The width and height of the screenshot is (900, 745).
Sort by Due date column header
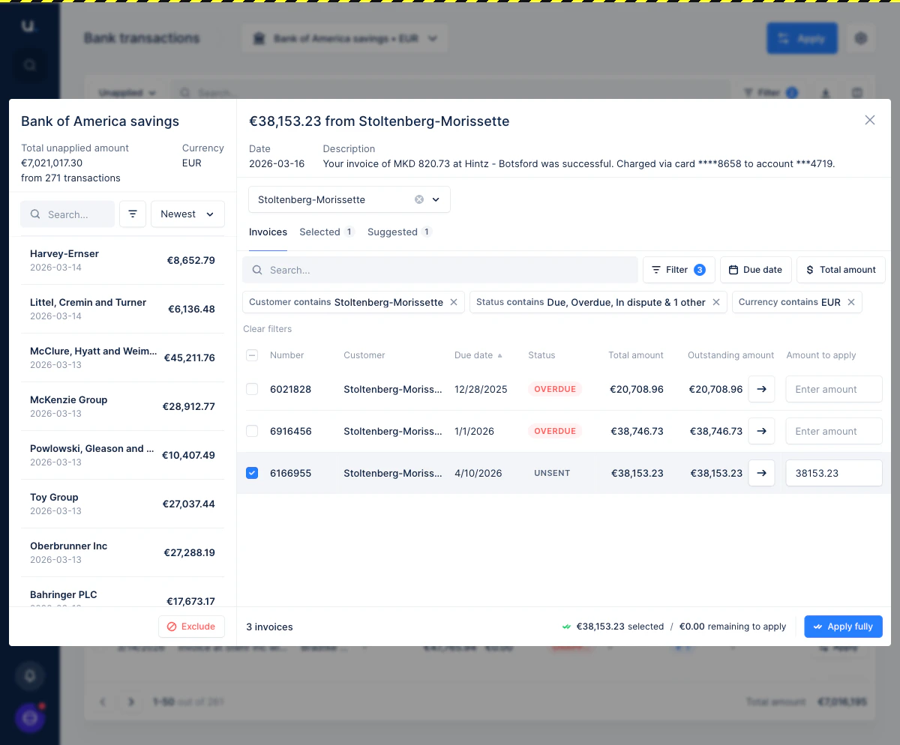[x=478, y=355]
